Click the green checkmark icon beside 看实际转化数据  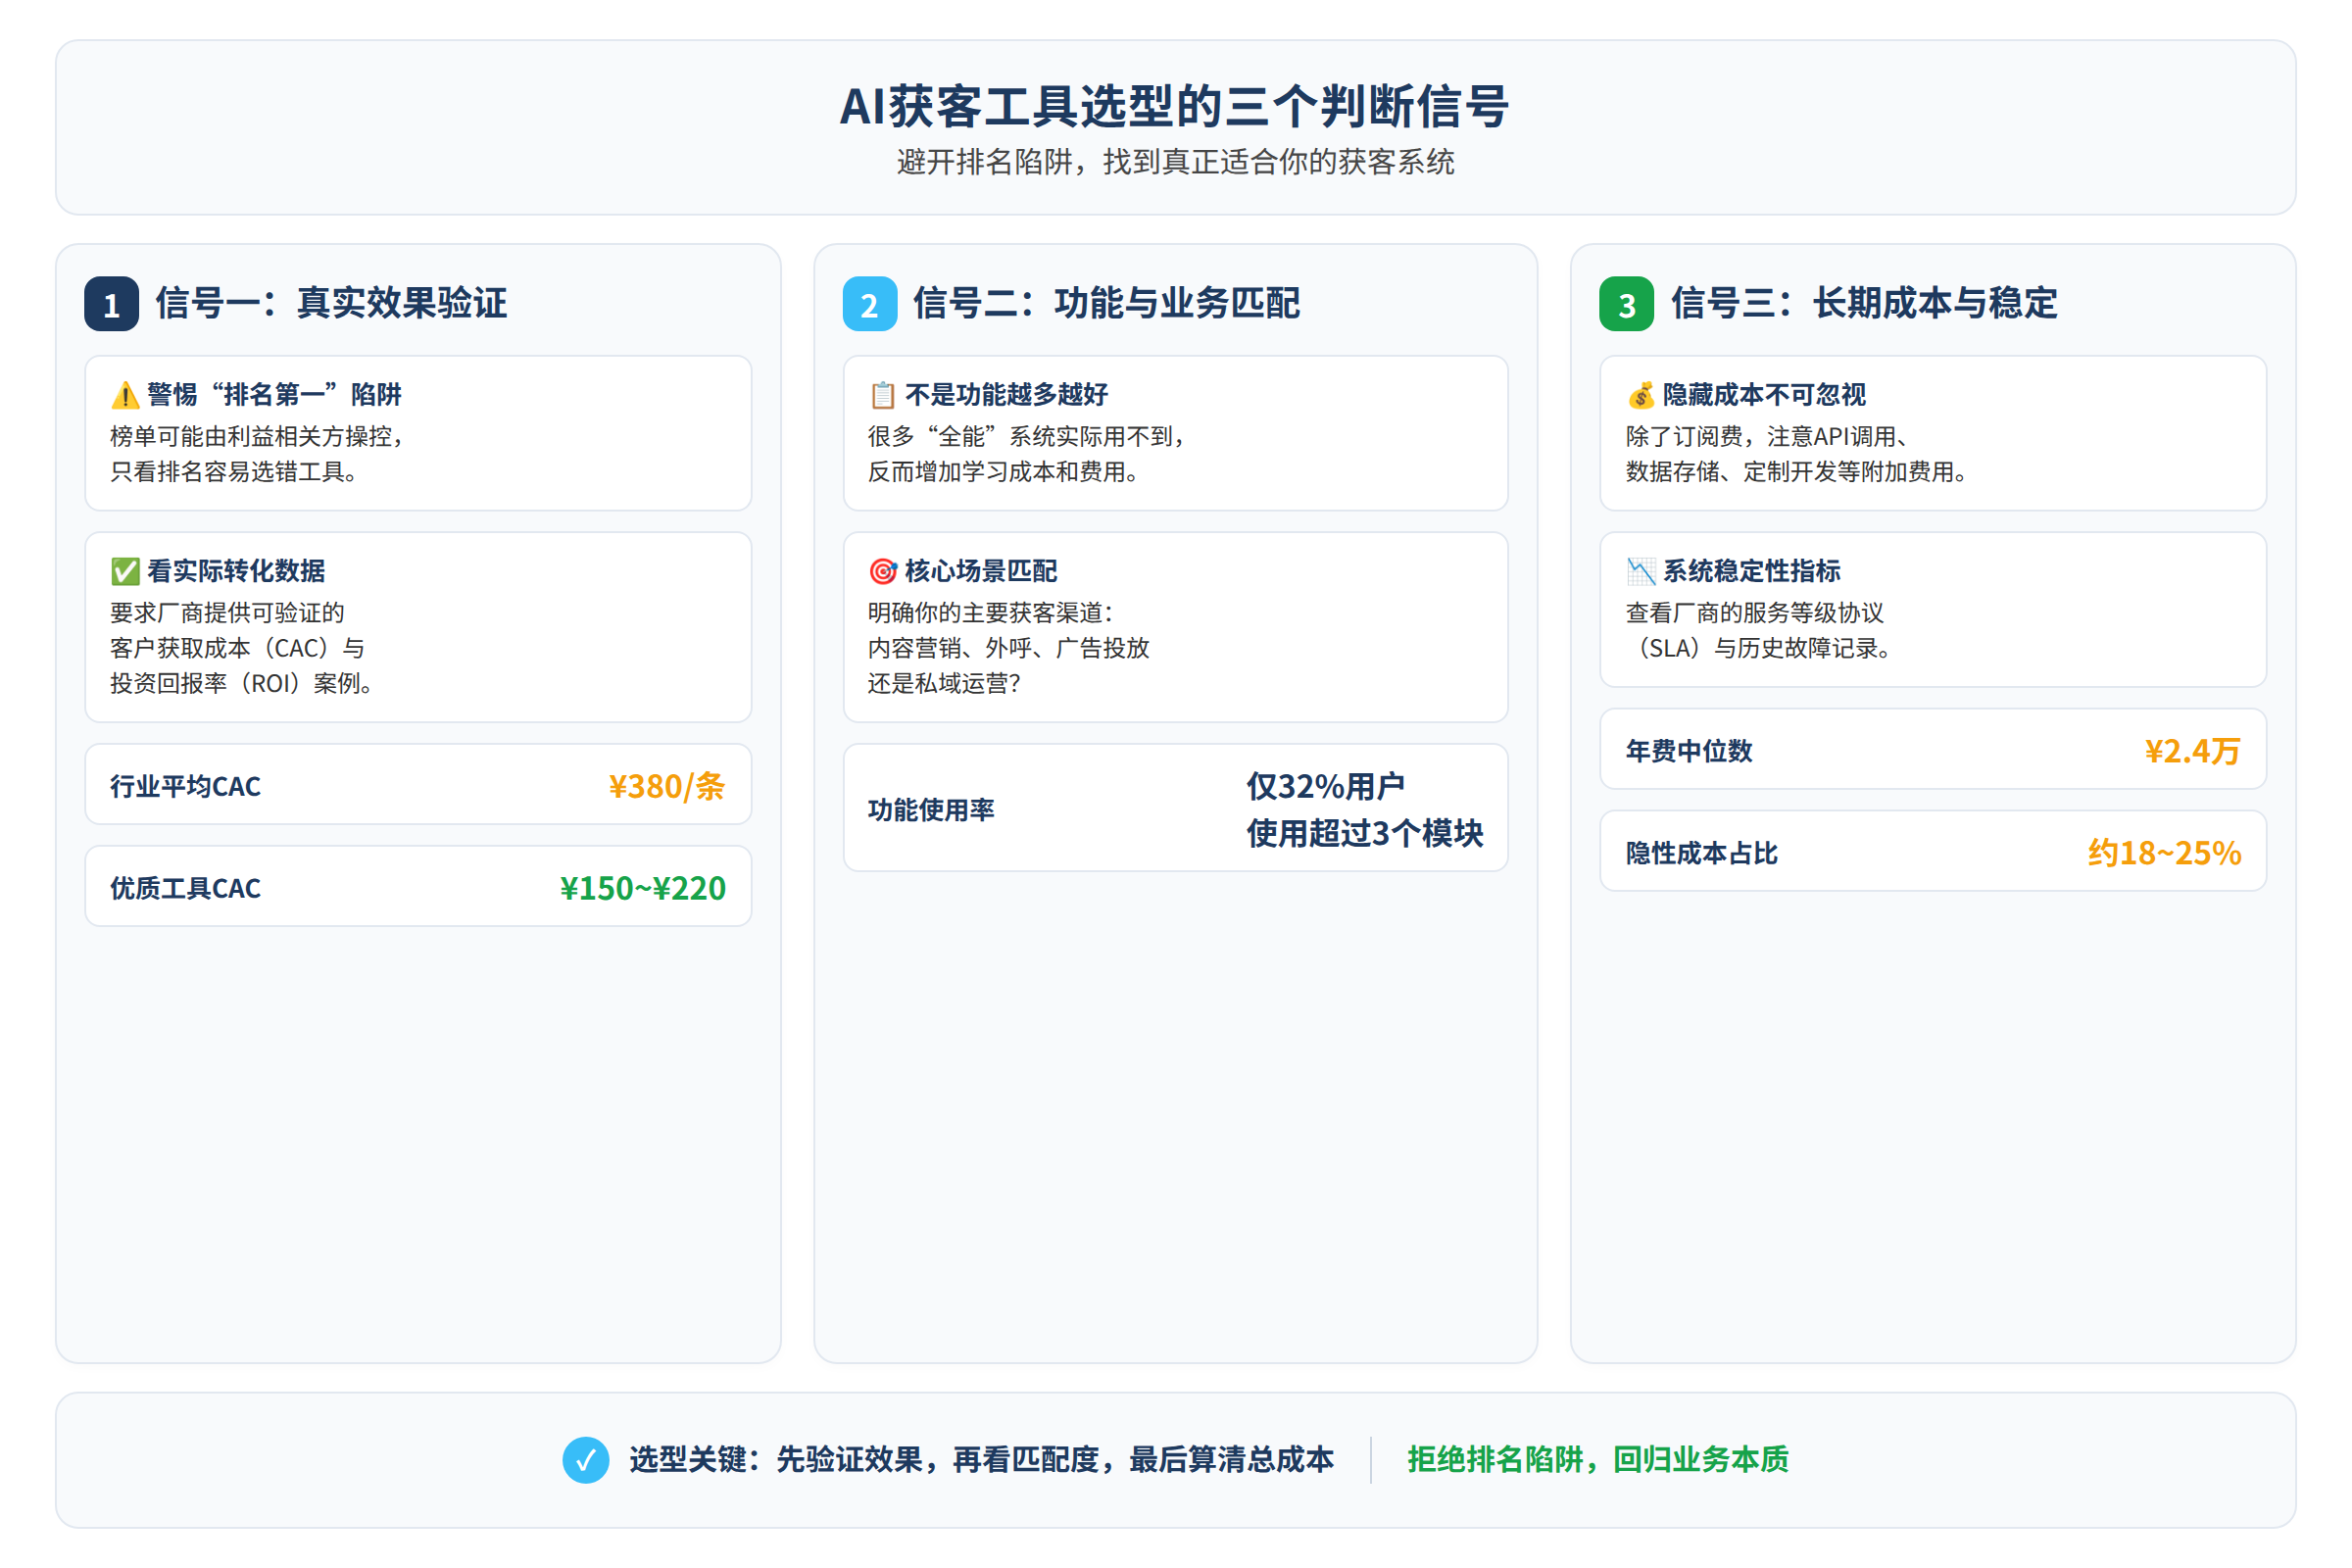click(x=125, y=571)
